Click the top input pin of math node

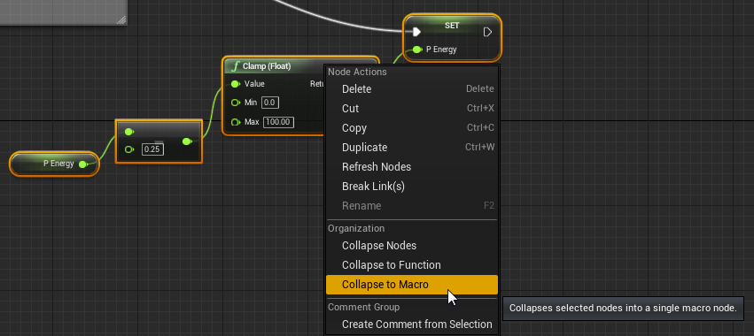[x=128, y=132]
